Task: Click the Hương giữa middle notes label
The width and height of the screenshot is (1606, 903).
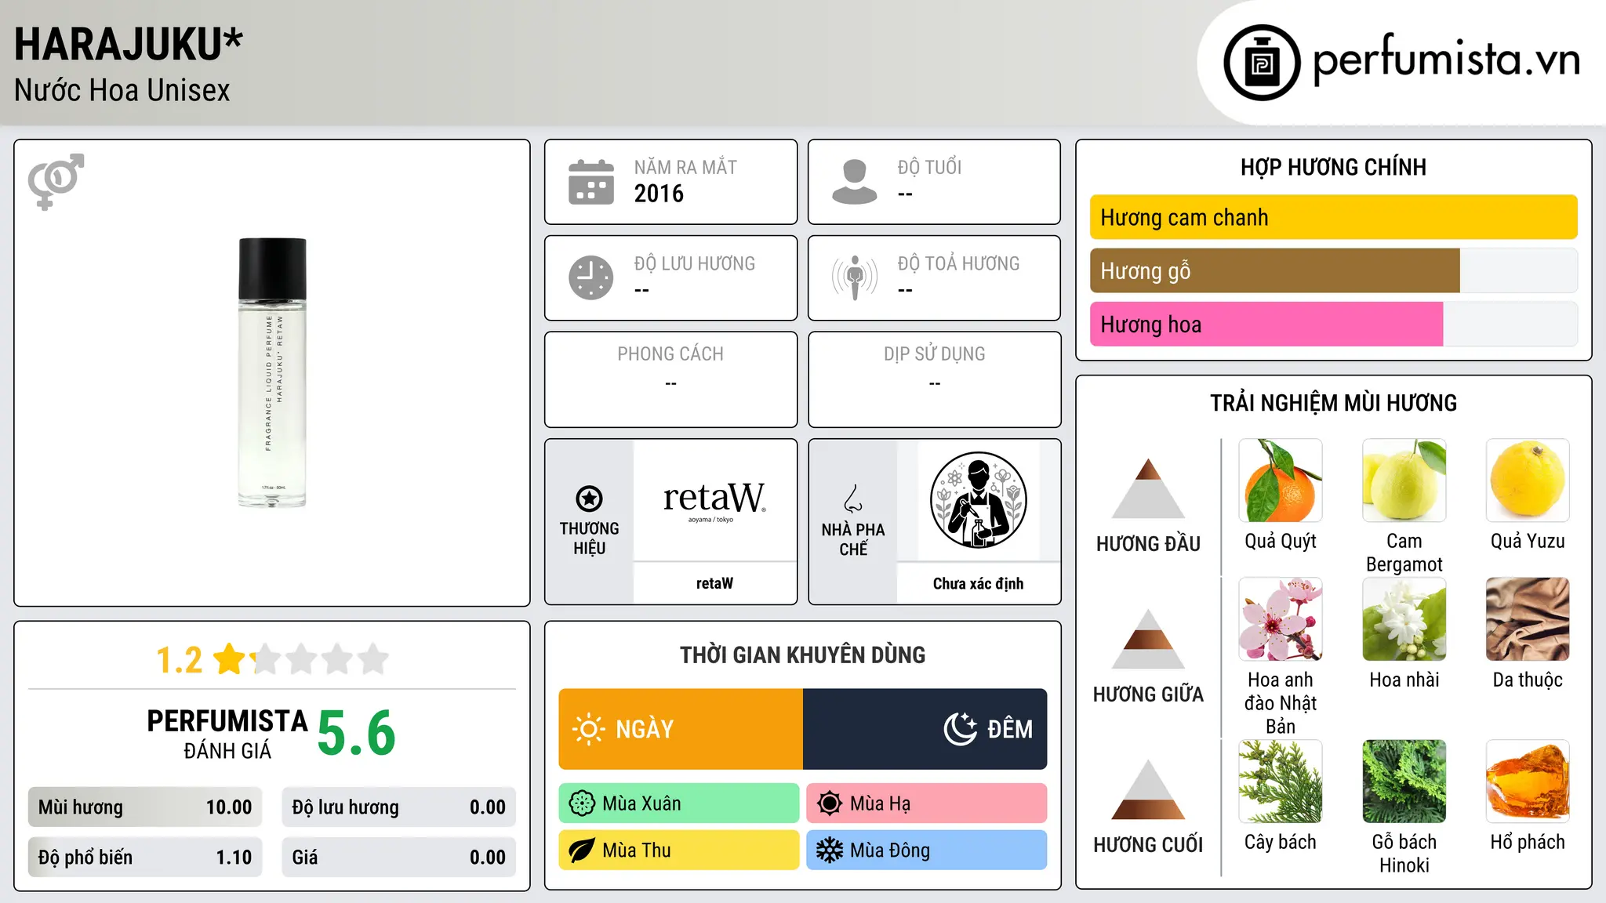Action: (1148, 694)
